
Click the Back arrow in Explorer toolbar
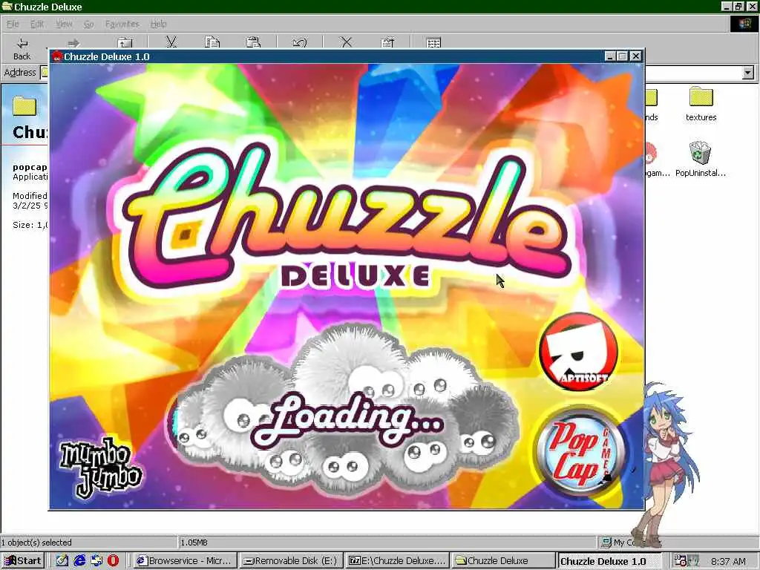pyautogui.click(x=22, y=43)
